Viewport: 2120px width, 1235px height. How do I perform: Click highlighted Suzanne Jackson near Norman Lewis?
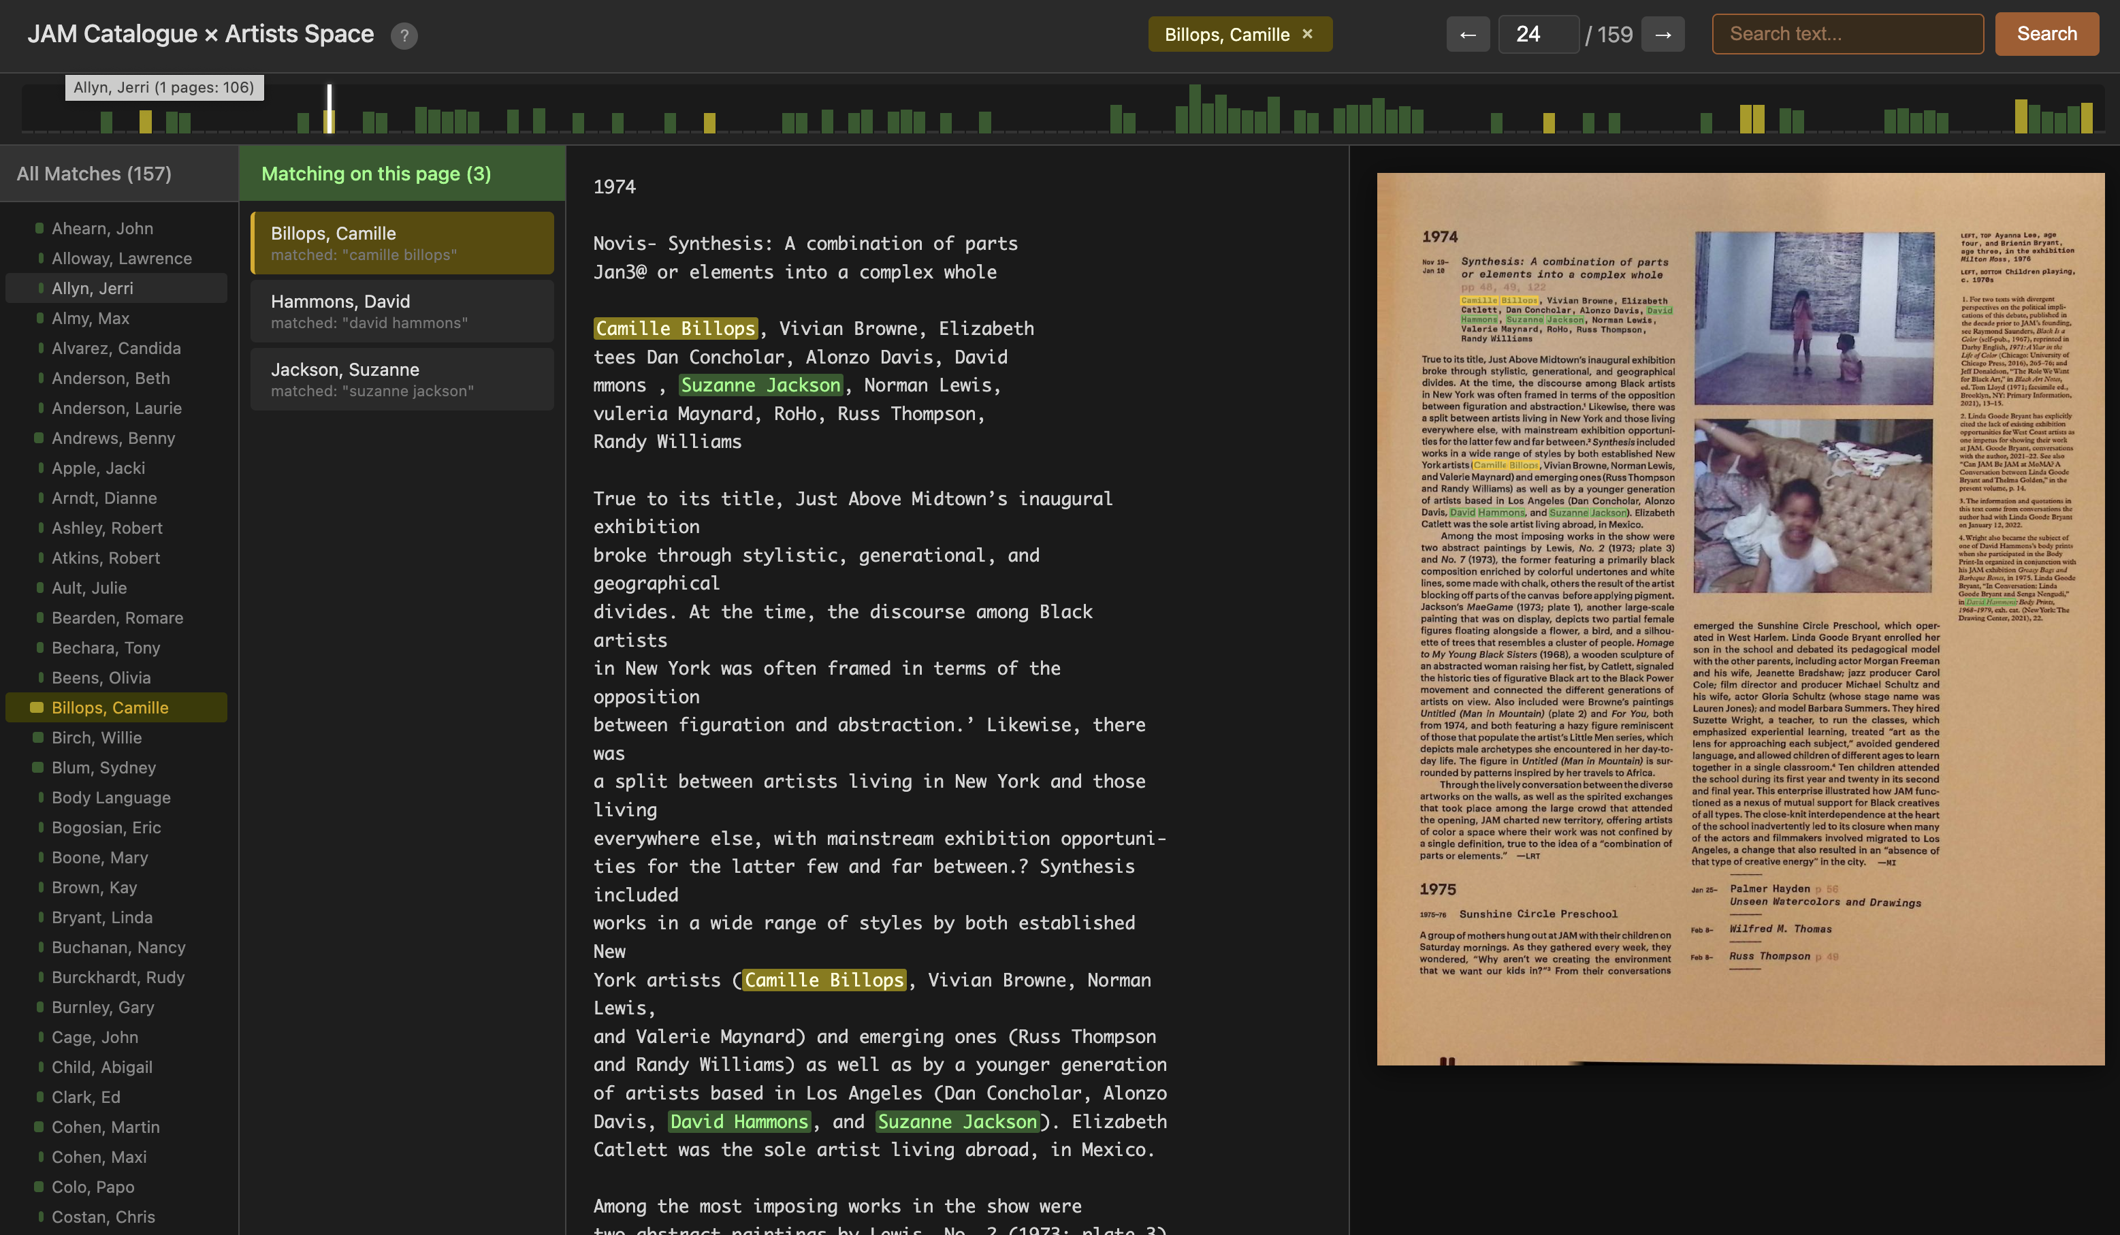760,385
